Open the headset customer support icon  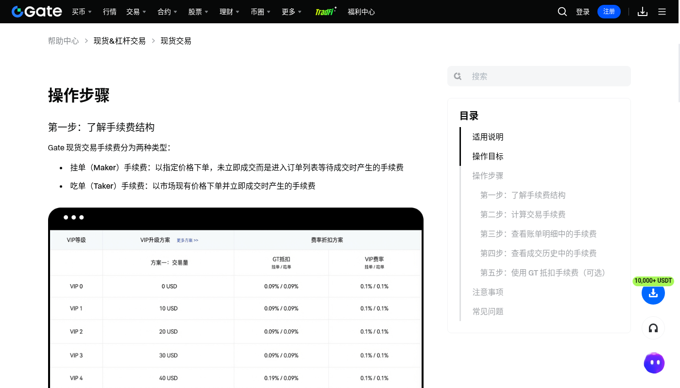tap(653, 328)
